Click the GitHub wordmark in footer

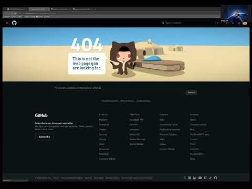[41, 115]
